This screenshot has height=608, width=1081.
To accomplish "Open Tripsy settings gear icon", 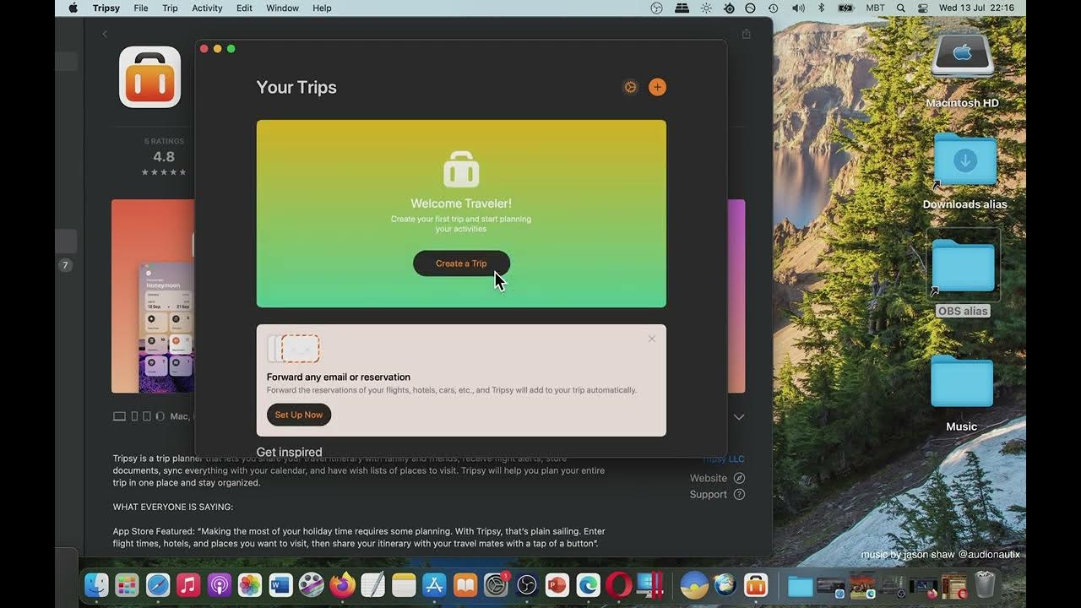I will tap(630, 87).
